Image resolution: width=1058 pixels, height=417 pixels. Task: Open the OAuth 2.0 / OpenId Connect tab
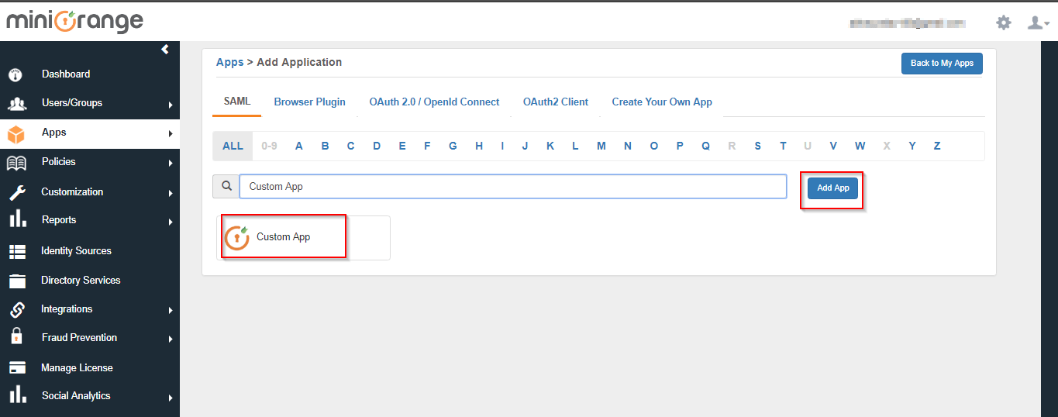(434, 102)
